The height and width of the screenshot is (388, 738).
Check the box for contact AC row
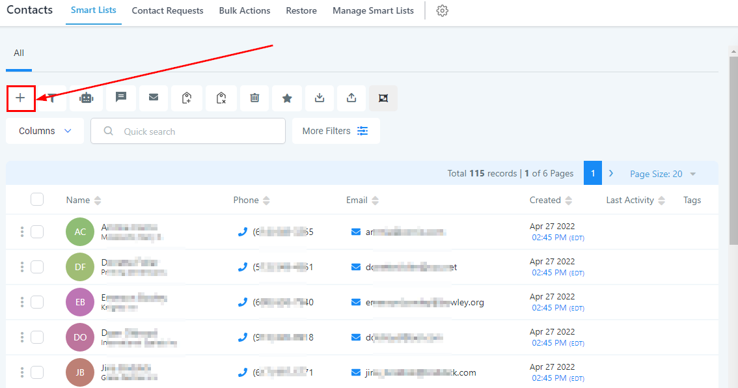37,232
